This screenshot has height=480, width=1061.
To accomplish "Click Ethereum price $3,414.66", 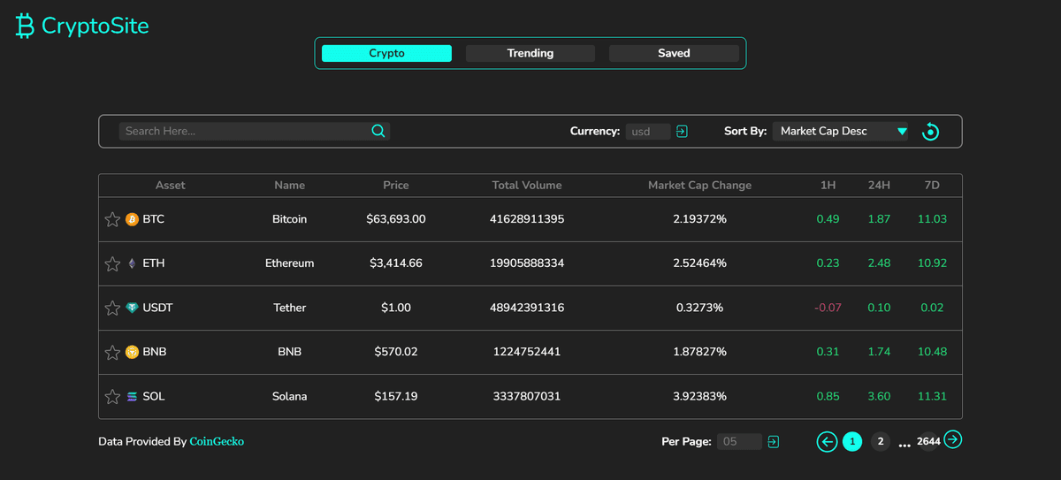I will click(396, 263).
